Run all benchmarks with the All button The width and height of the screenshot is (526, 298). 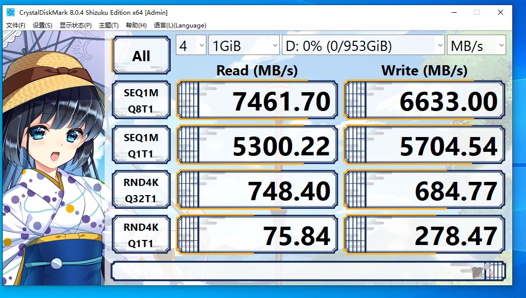click(x=141, y=56)
